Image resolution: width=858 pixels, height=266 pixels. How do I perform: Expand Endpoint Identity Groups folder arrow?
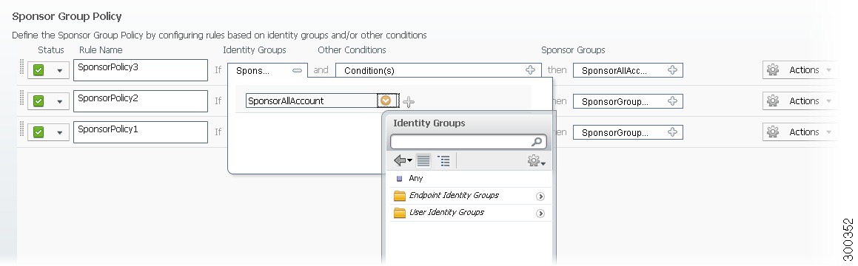(540, 196)
